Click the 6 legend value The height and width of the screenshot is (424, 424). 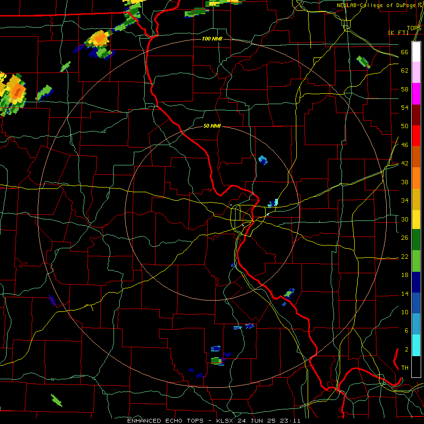pos(406,331)
